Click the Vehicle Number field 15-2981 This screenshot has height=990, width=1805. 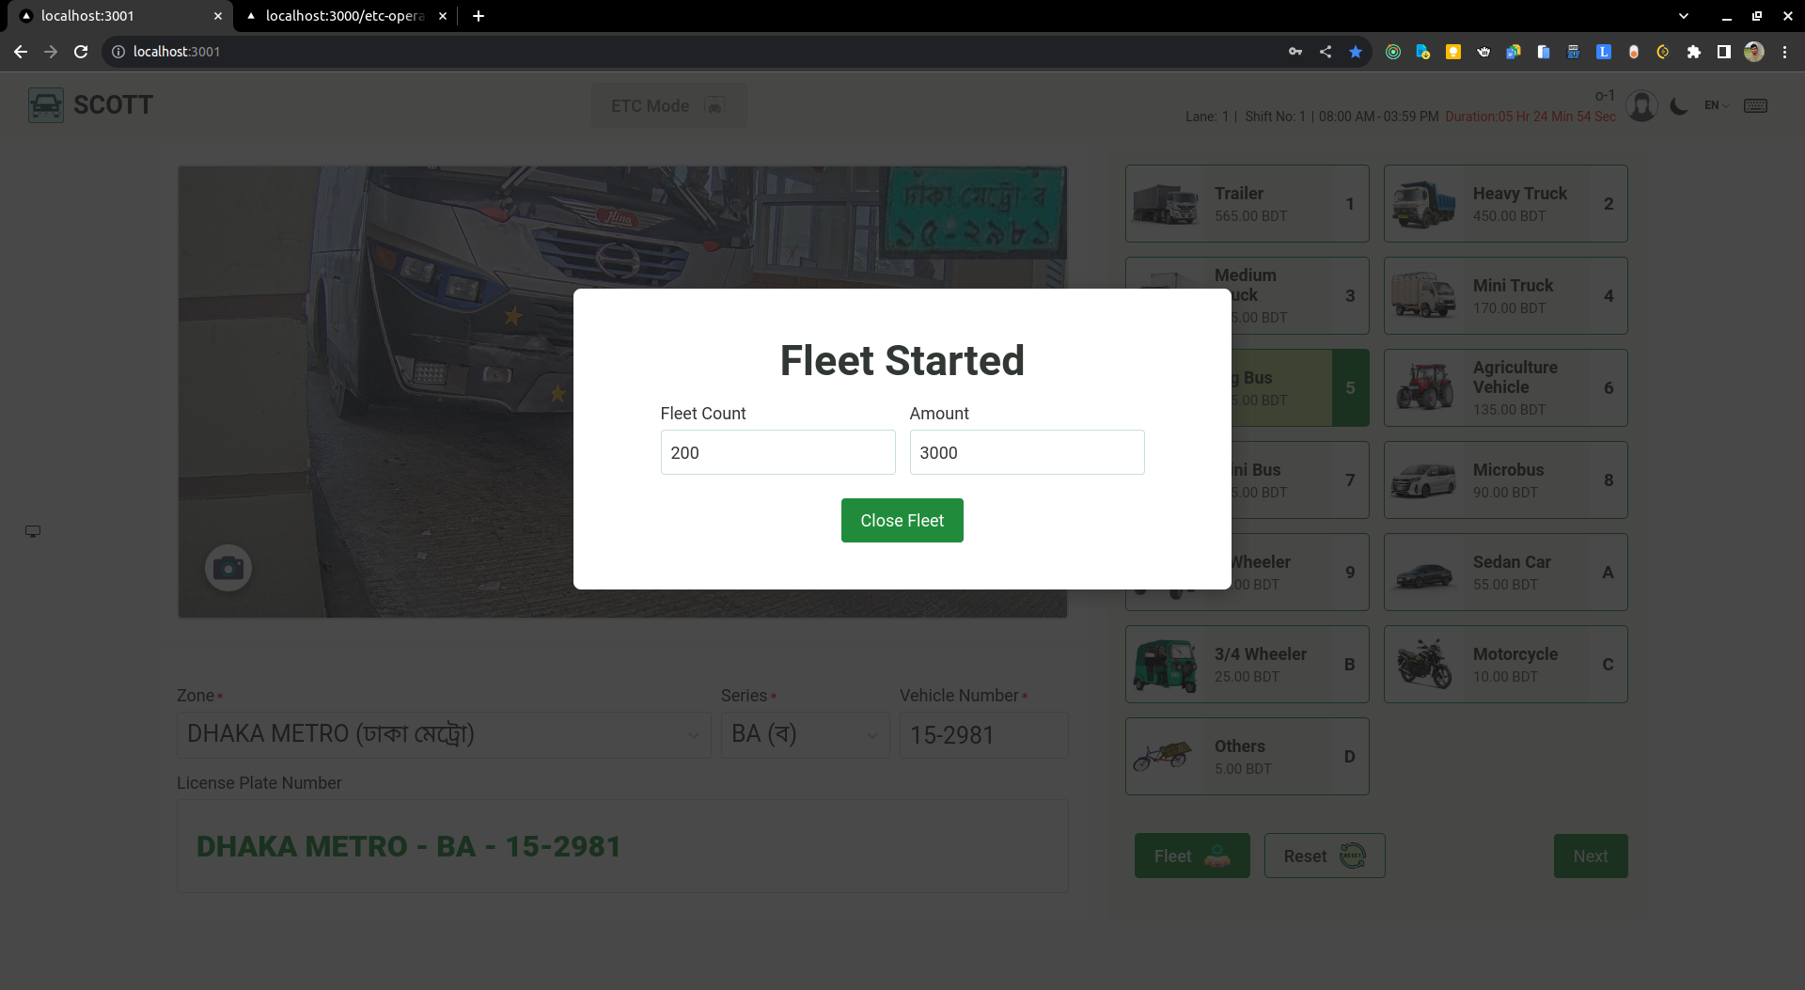pyautogui.click(x=983, y=734)
